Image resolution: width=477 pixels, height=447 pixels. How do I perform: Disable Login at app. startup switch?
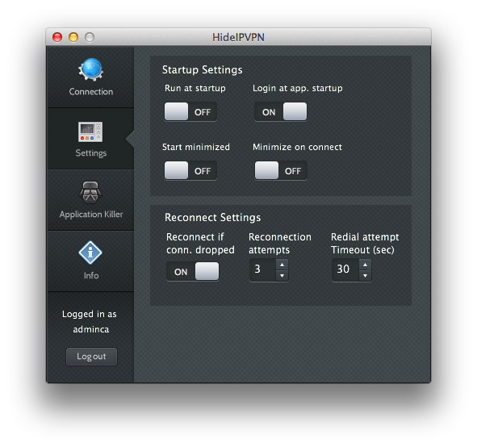tap(281, 111)
